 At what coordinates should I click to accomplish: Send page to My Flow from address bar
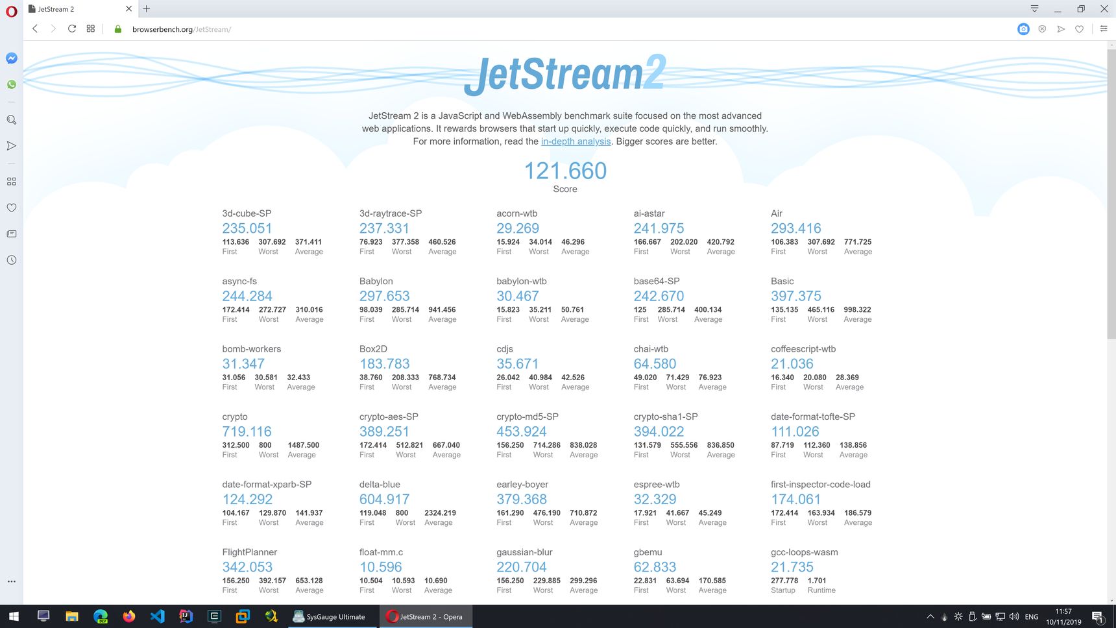(x=1061, y=29)
